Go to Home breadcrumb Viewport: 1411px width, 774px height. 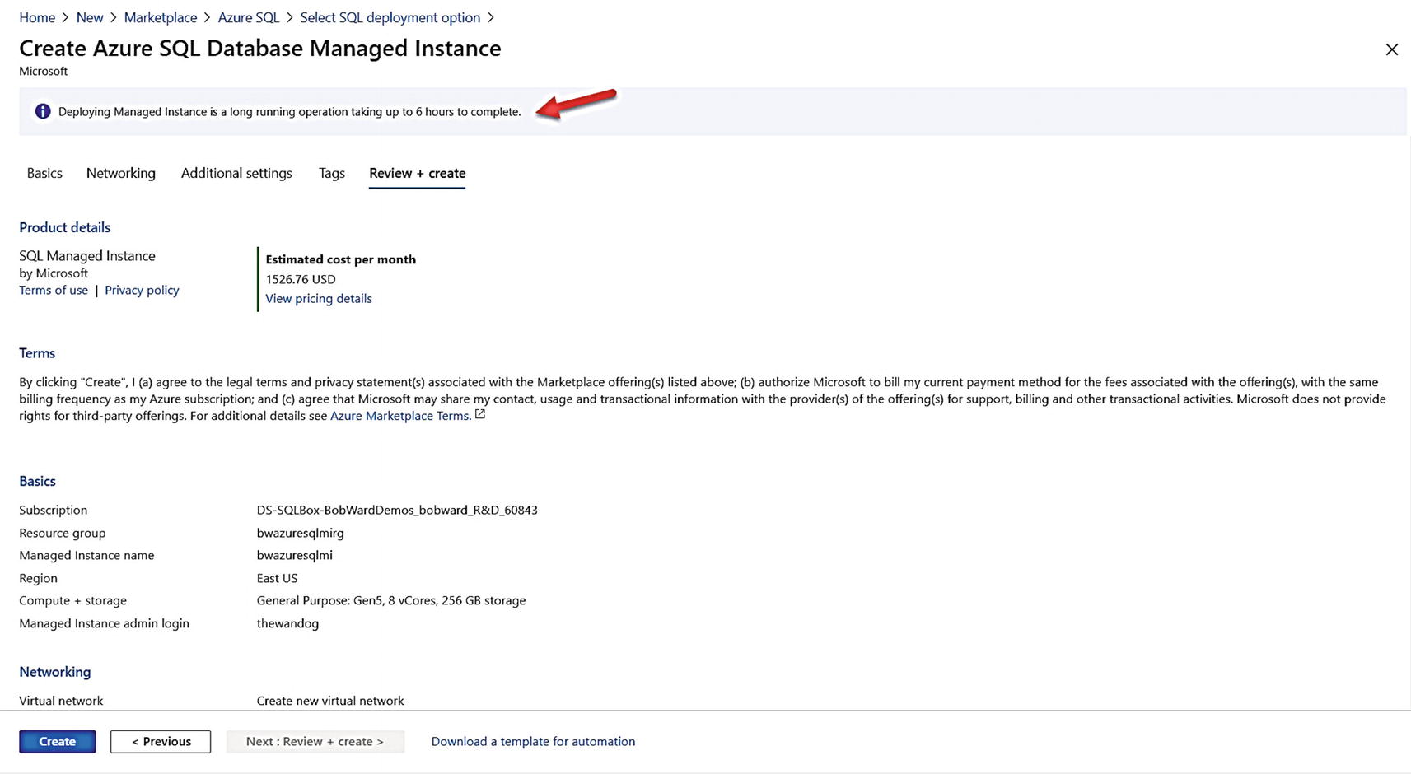[x=37, y=17]
